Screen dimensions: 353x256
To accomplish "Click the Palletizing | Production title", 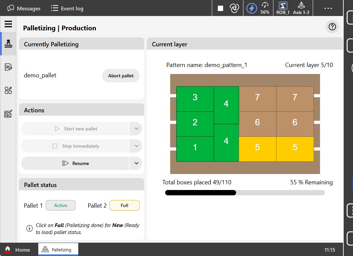I will tap(60, 28).
